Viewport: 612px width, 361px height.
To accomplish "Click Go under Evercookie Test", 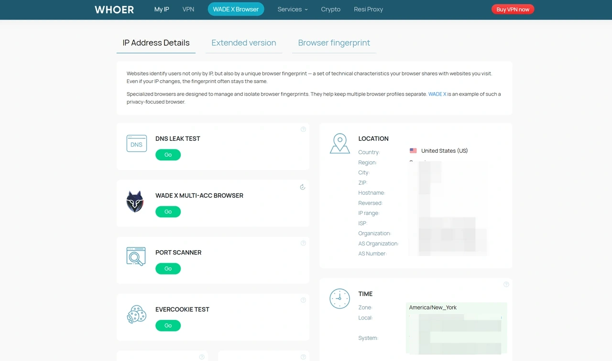I will (x=168, y=326).
